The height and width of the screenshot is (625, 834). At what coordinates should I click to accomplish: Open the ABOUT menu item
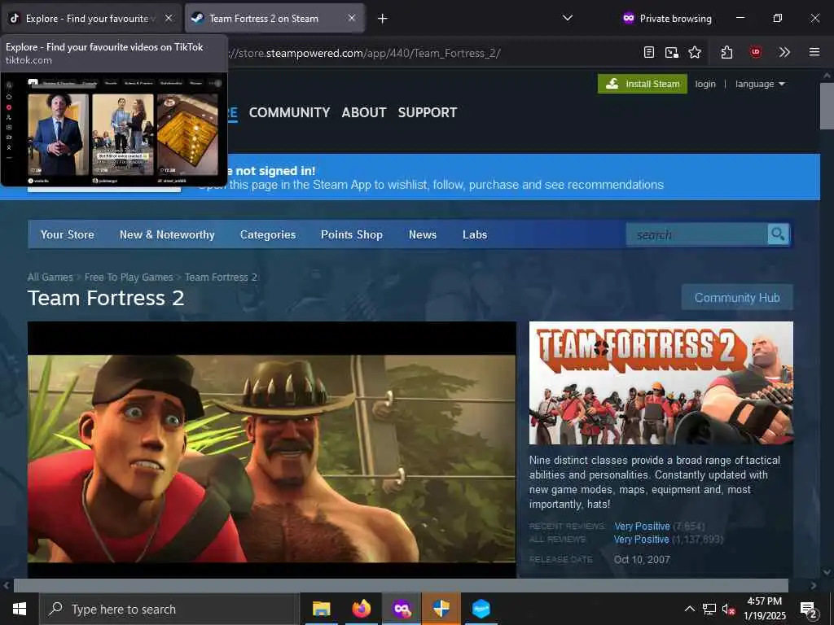[364, 112]
